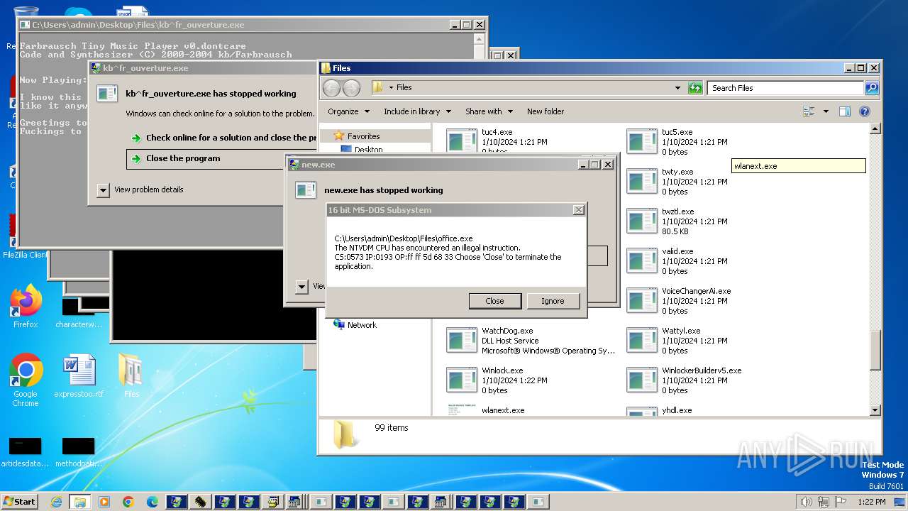Click the Search Files box
Image resolution: width=908 pixels, height=511 pixels.
[x=785, y=88]
